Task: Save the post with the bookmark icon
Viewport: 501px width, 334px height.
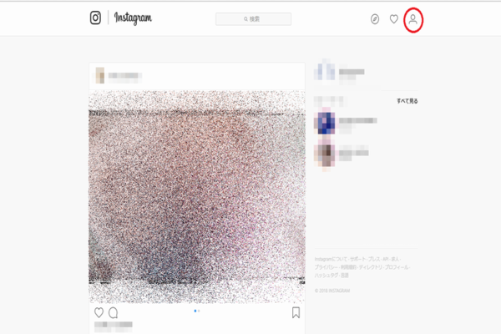Action: (x=296, y=312)
